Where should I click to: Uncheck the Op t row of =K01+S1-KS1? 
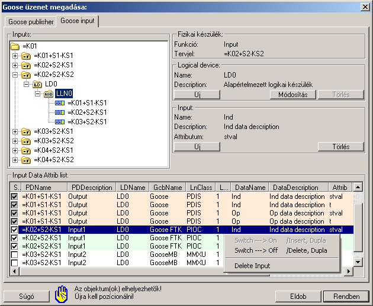point(15,221)
